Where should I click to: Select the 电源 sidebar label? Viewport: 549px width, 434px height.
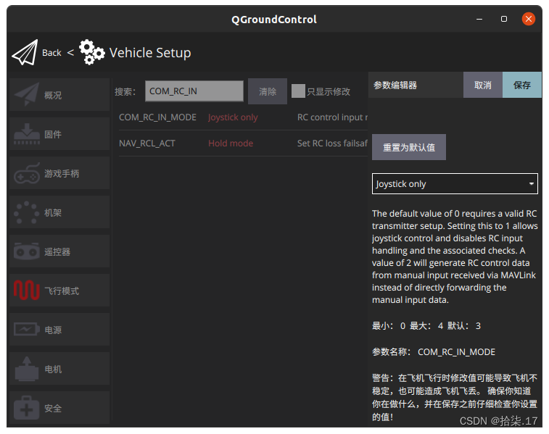click(x=53, y=330)
